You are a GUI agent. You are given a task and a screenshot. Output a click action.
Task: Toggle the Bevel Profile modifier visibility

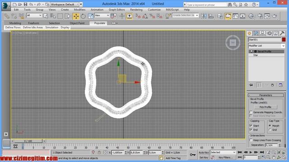click(x=252, y=51)
